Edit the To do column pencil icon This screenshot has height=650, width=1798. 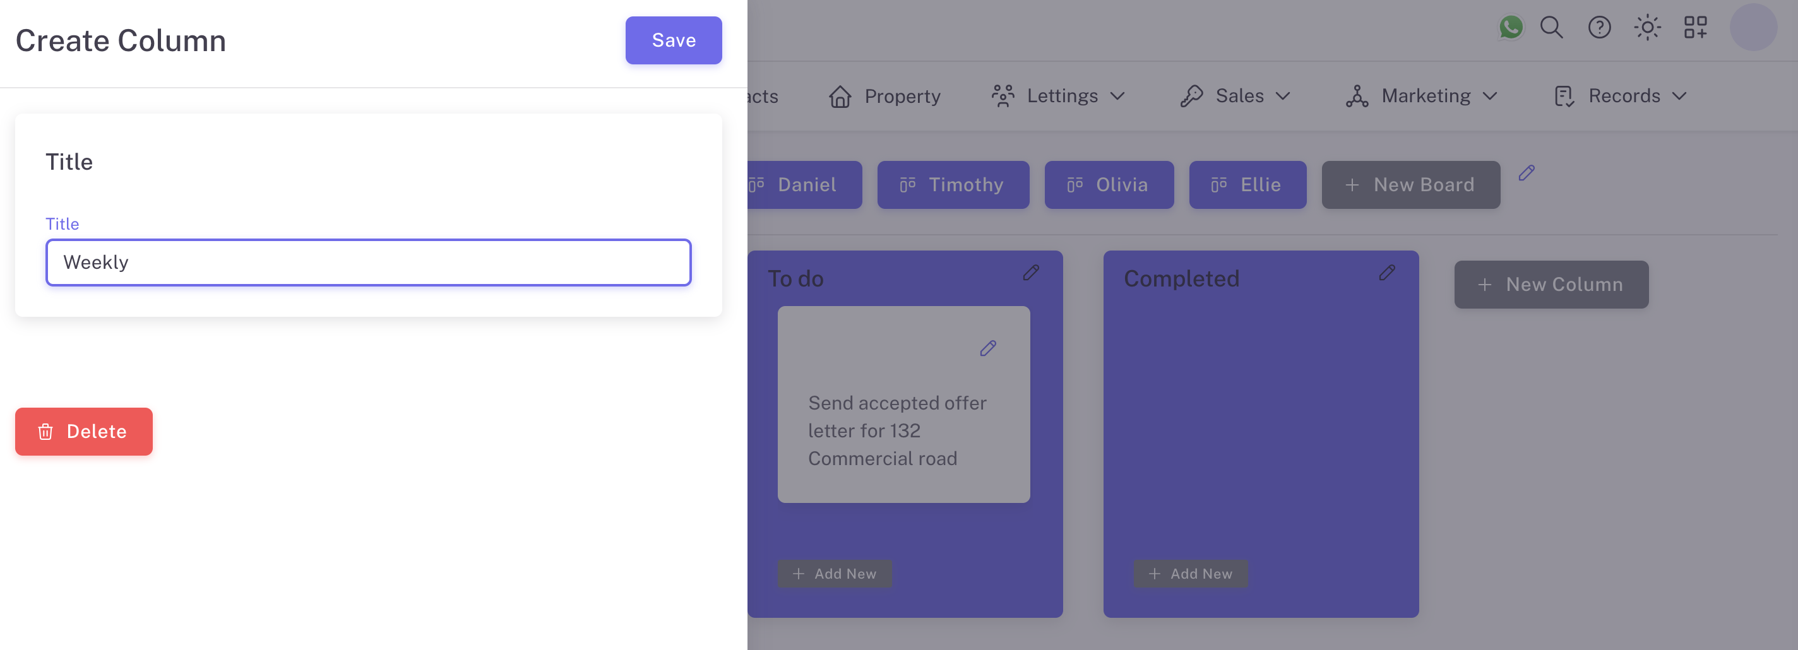point(1031,273)
